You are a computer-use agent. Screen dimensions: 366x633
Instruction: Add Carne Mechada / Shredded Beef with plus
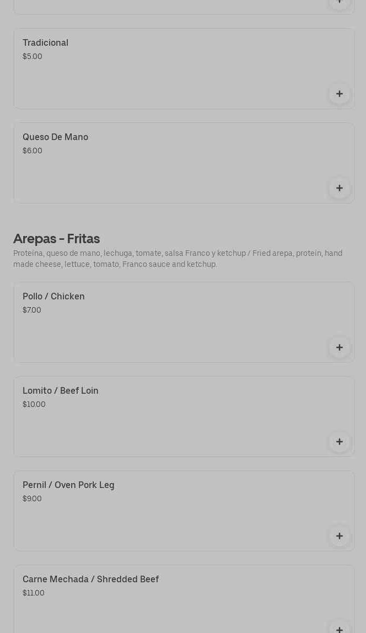(339, 629)
